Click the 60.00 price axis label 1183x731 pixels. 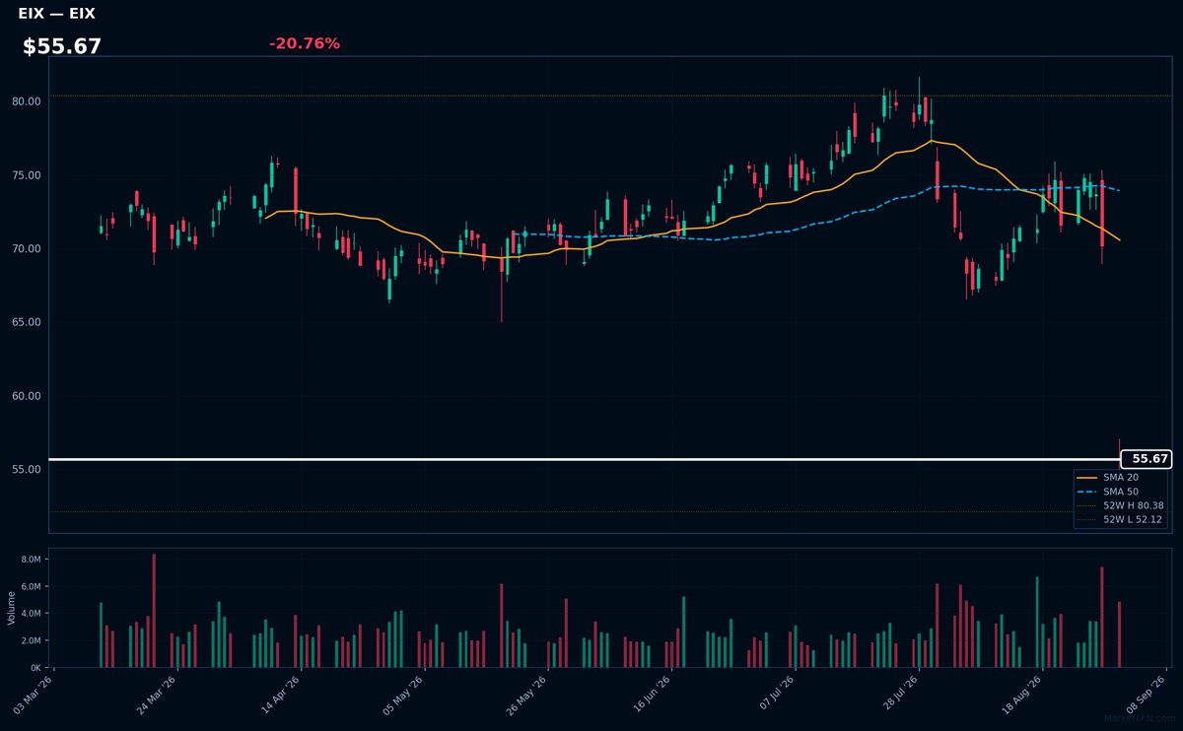click(27, 396)
